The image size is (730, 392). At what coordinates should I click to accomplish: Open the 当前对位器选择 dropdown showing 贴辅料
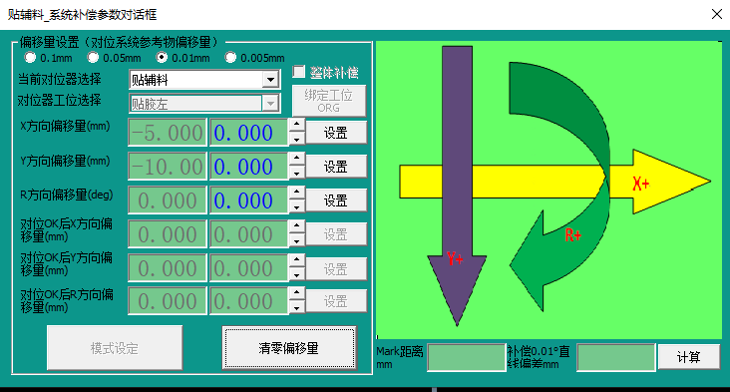pos(204,80)
